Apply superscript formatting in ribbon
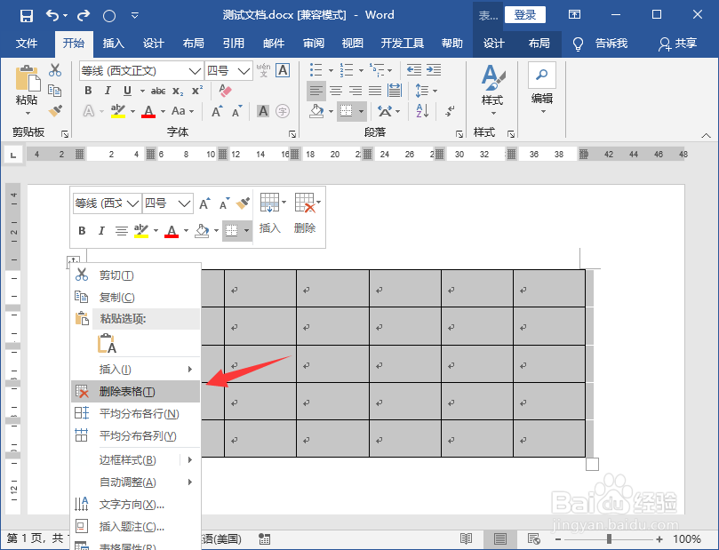This screenshot has height=550, width=719. pyautogui.click(x=197, y=91)
